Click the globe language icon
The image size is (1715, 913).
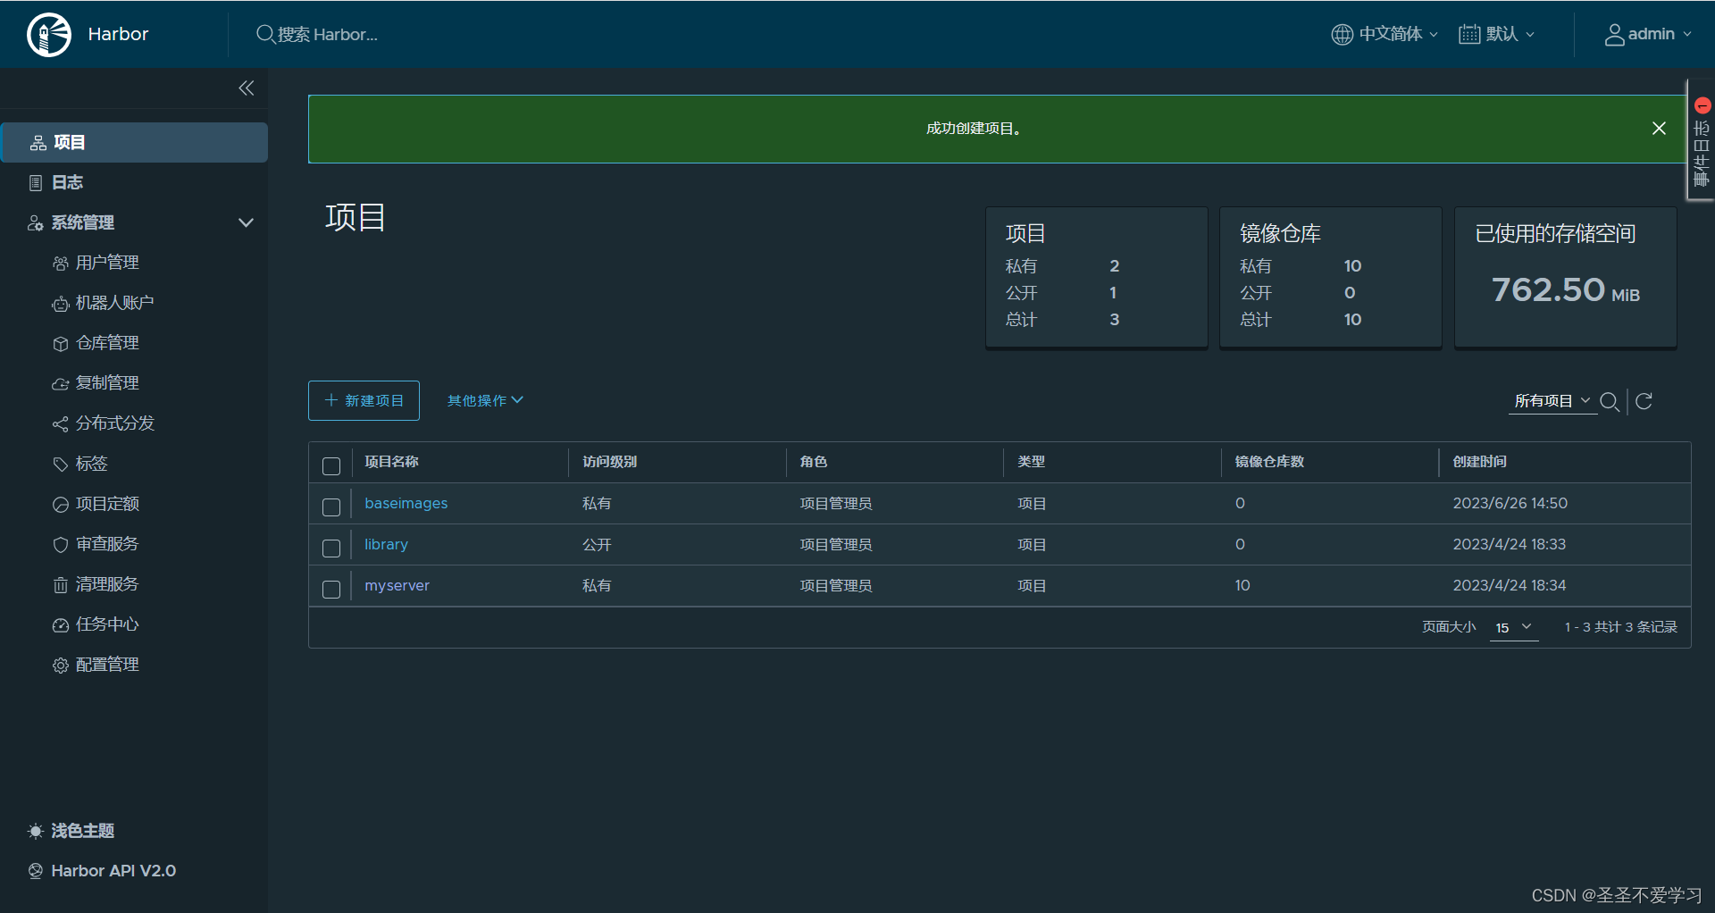coord(1342,35)
